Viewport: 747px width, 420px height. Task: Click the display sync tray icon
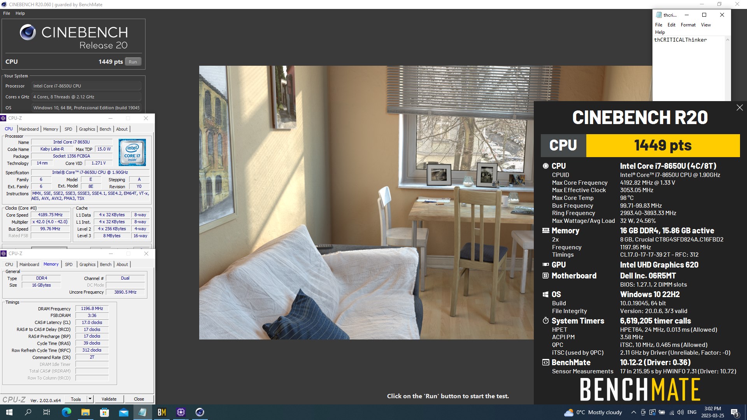pos(652,412)
